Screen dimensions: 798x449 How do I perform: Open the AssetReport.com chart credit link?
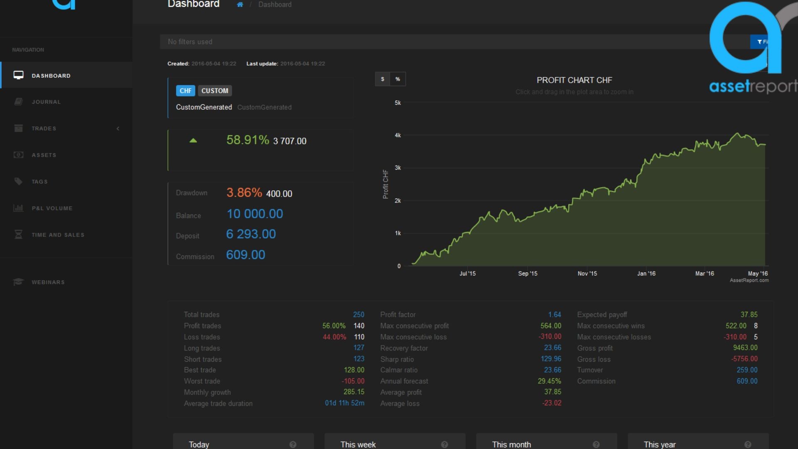point(749,281)
